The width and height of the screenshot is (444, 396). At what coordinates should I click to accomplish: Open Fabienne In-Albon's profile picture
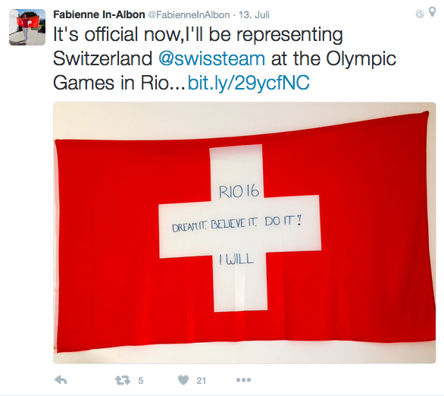(27, 27)
